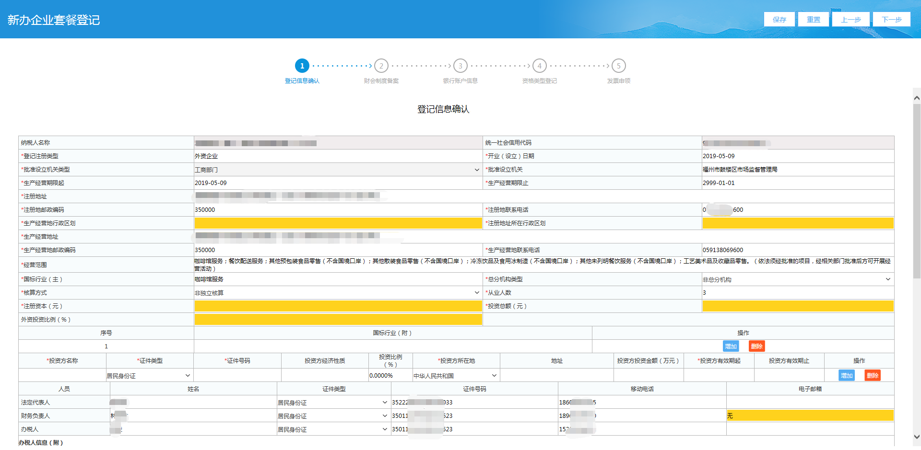The width and height of the screenshot is (921, 450).
Task: Click step 4 circle 资格类型登记
Action: click(539, 66)
